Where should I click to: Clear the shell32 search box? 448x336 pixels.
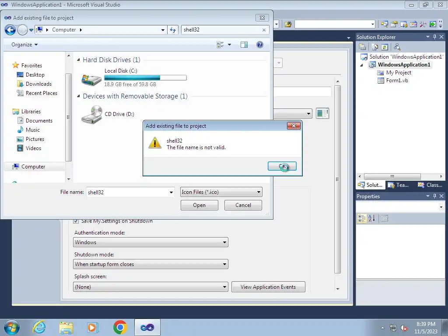(264, 30)
